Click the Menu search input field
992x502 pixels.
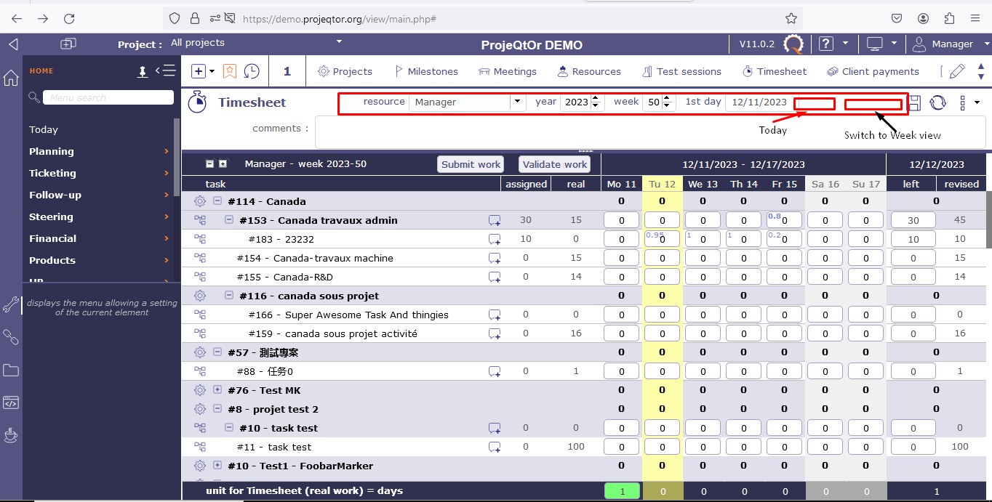tap(108, 97)
